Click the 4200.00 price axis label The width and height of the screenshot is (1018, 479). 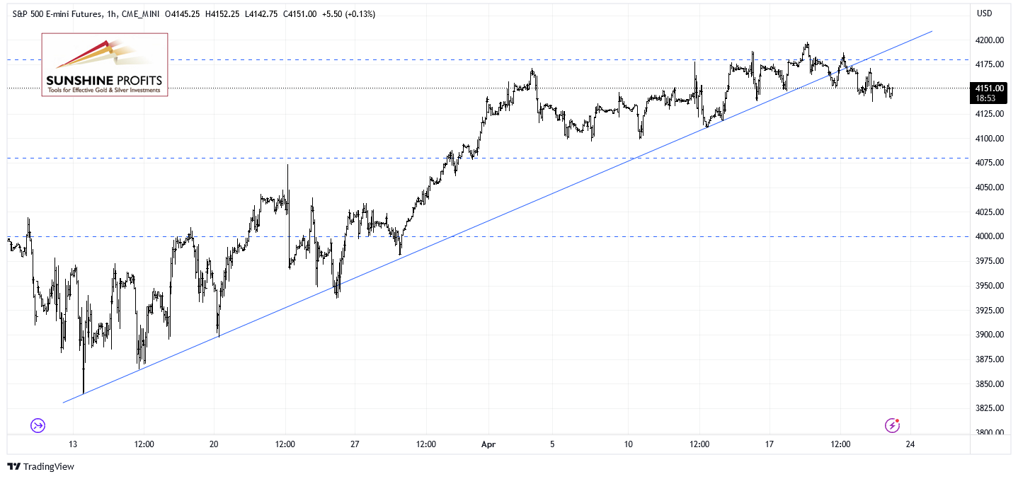point(990,40)
